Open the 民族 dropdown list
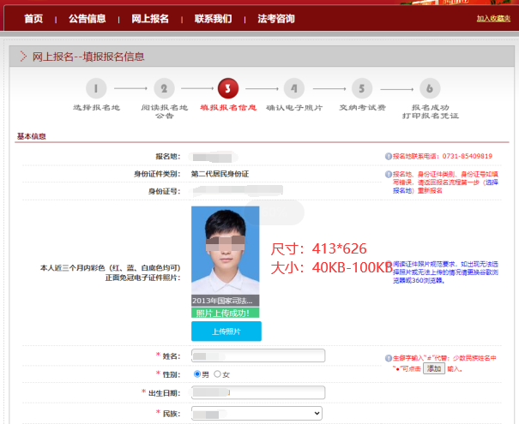 click(x=257, y=413)
